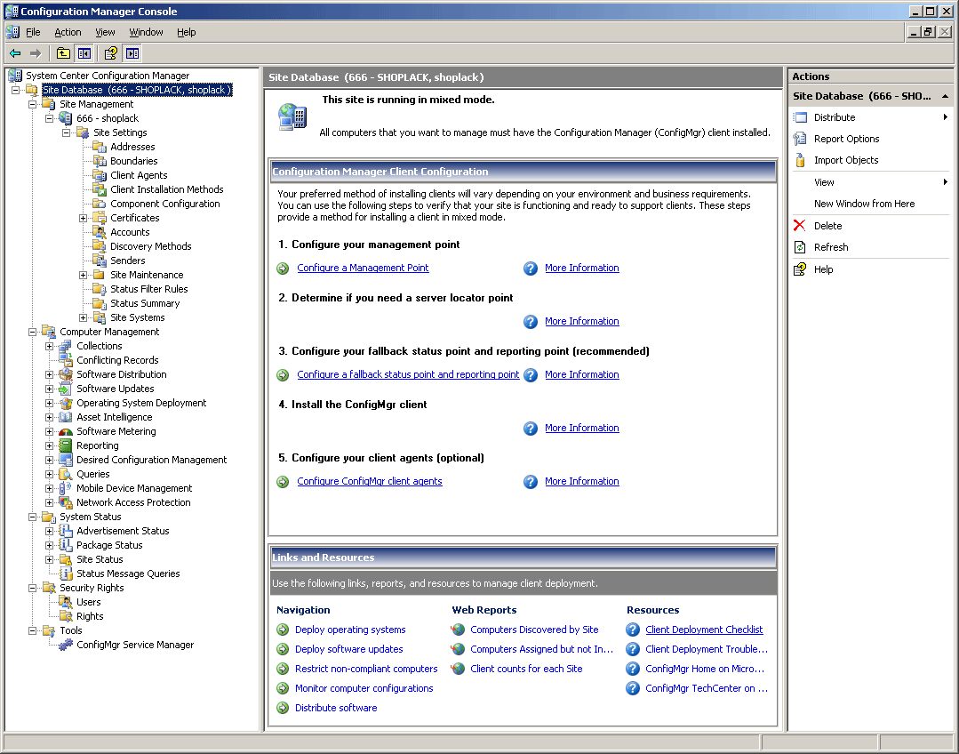
Task: Click the Import Objects icon
Action: pyautogui.click(x=799, y=160)
